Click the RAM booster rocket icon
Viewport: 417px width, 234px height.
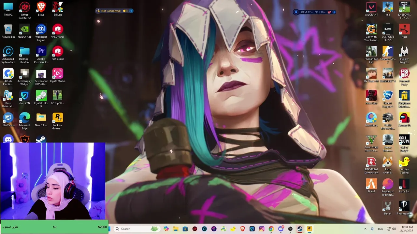(296, 12)
